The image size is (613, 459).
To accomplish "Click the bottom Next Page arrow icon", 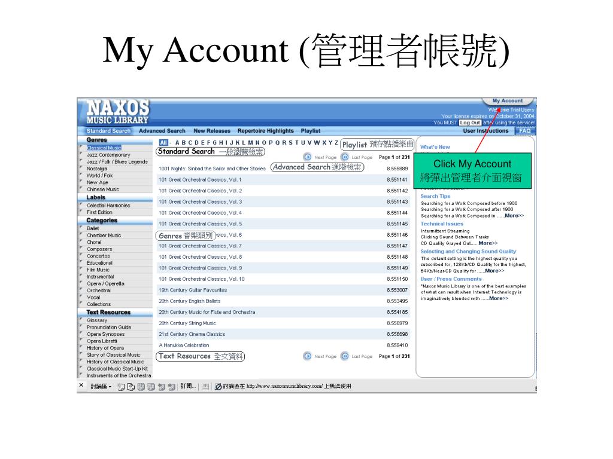I will pos(308,356).
